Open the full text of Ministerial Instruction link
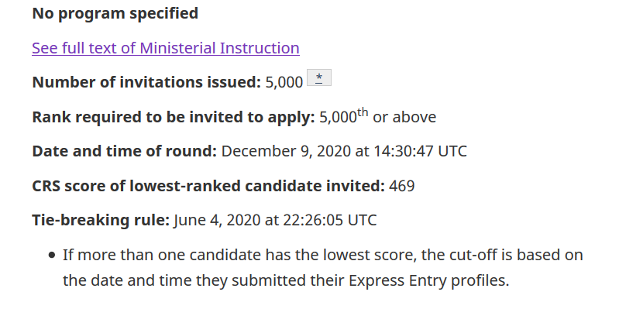 pos(166,48)
